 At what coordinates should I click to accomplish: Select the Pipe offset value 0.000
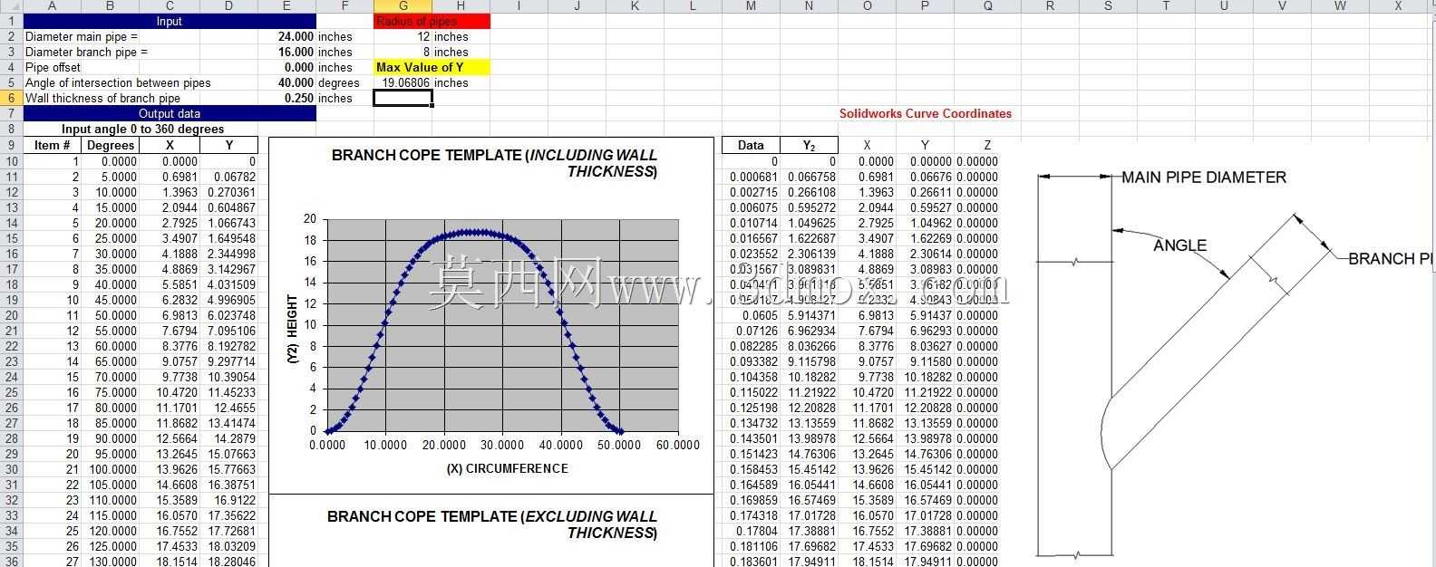pos(286,68)
